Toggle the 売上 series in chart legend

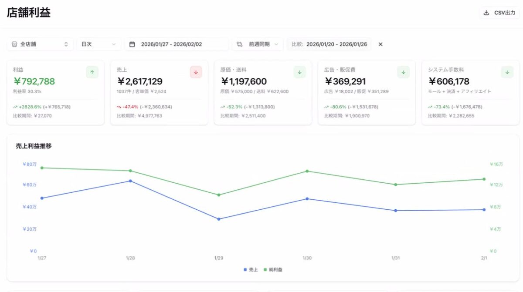[x=251, y=270]
